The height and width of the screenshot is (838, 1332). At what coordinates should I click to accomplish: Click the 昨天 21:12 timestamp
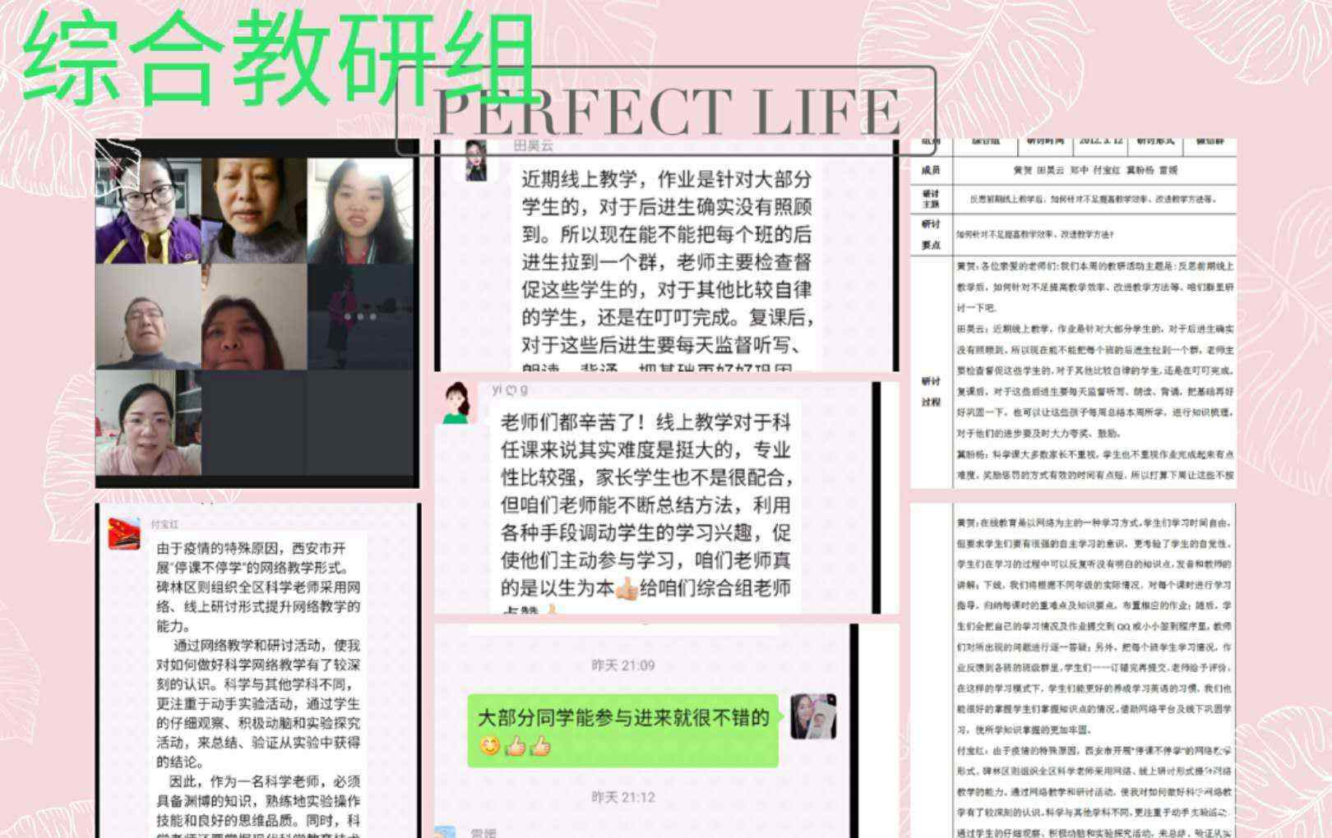point(623,797)
